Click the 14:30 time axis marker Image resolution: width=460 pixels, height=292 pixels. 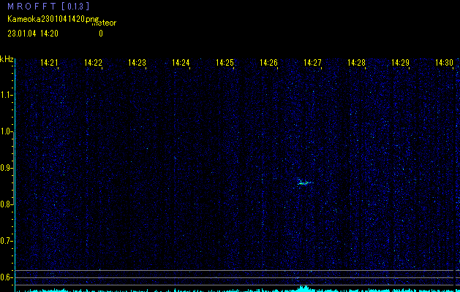(x=444, y=62)
